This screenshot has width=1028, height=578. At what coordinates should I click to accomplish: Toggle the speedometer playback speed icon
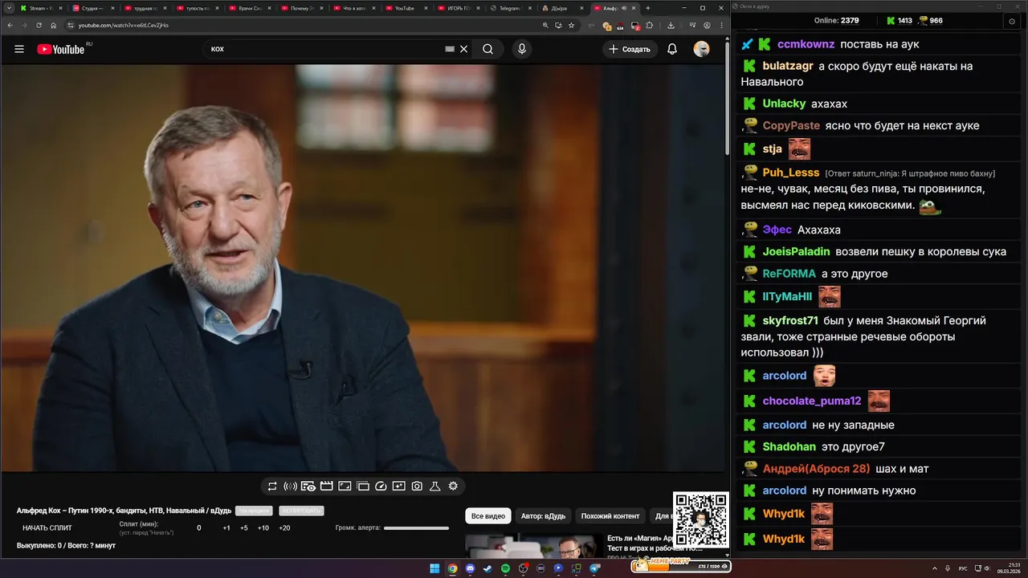pos(381,486)
